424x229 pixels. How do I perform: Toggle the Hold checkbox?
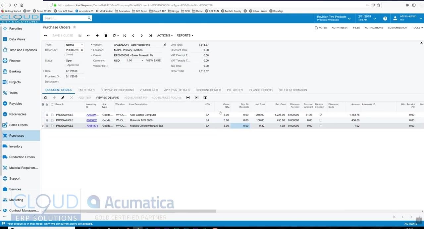click(66, 55)
